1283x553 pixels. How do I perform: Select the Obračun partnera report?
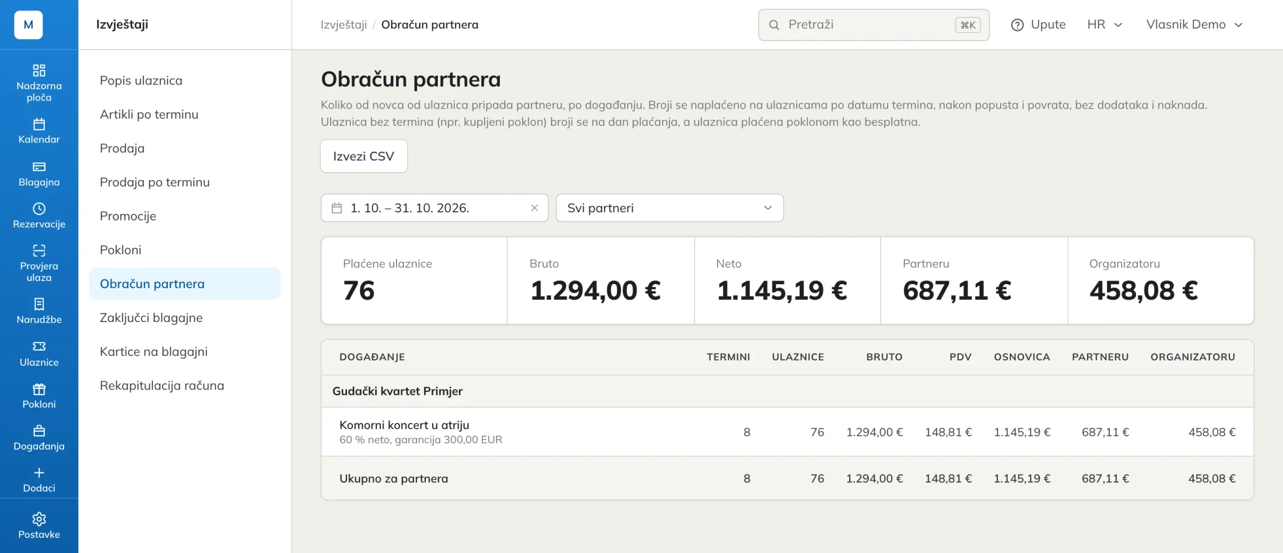[185, 283]
